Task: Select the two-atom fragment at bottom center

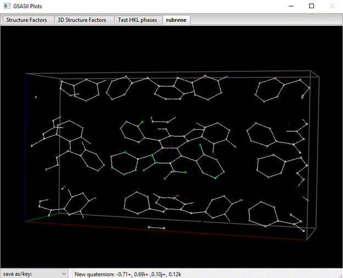Action: pyautogui.click(x=156, y=227)
